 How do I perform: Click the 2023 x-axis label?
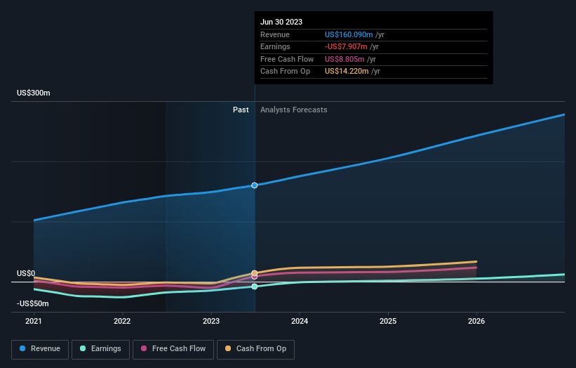(x=211, y=322)
